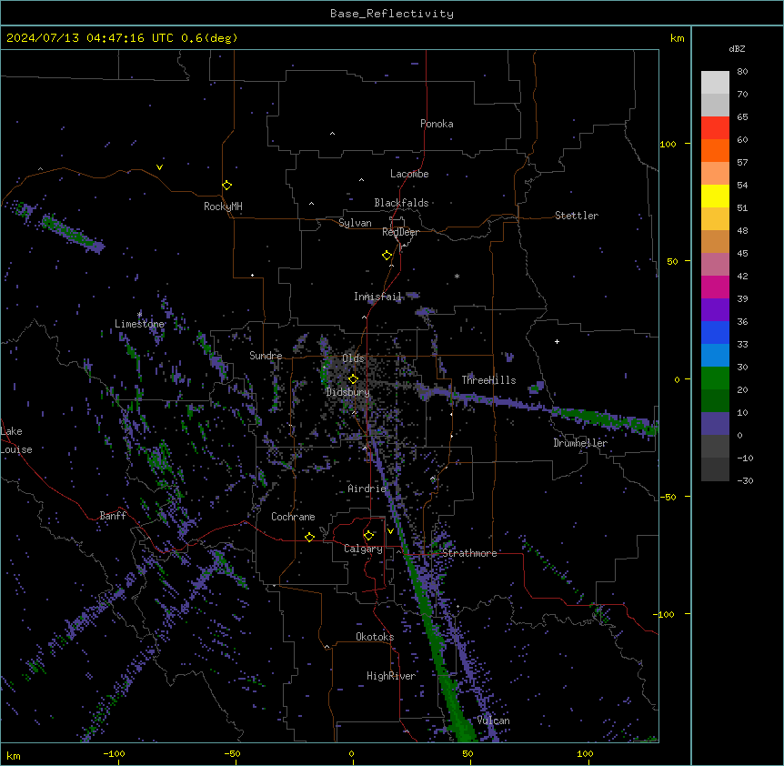The width and height of the screenshot is (784, 766).
Task: Pick the yellow diamond marker below Cochrane
Action: pyautogui.click(x=309, y=537)
